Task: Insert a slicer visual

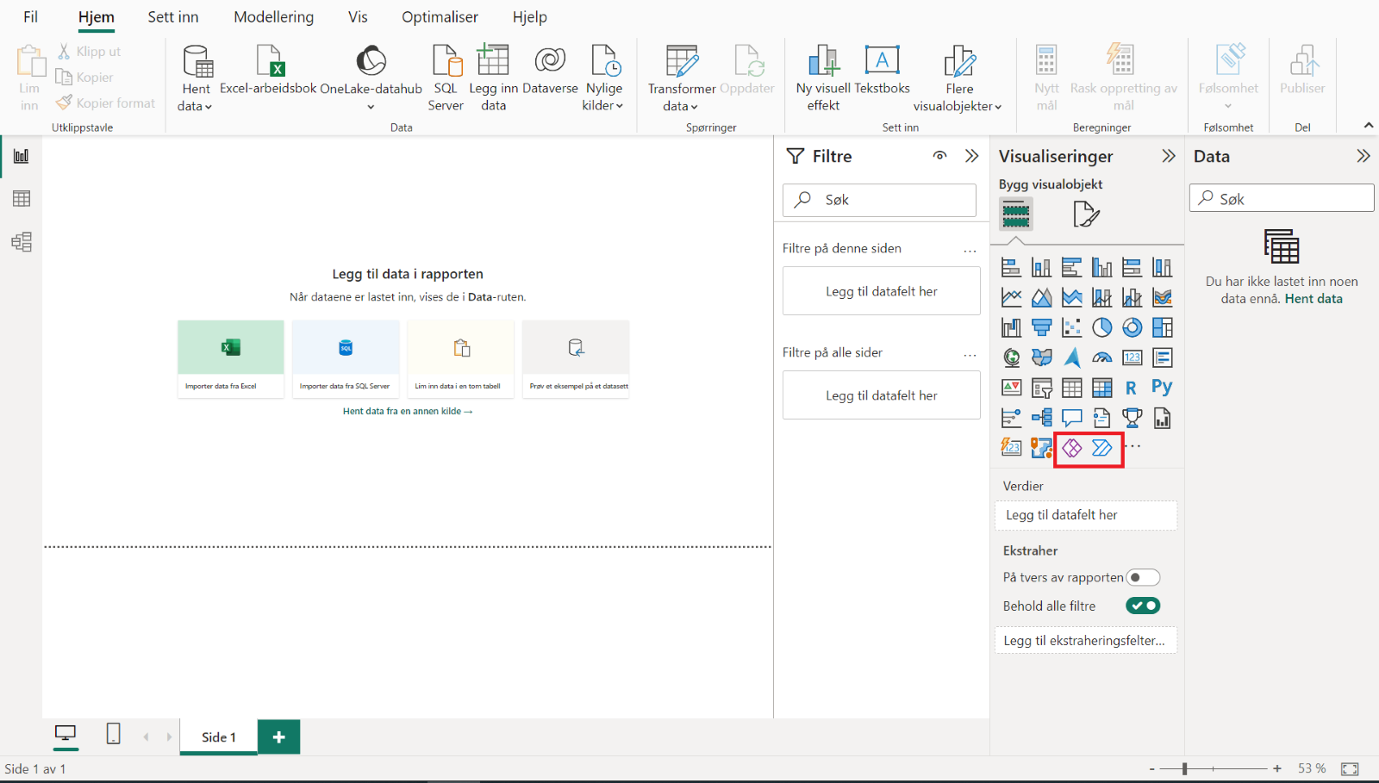Action: coord(1041,388)
